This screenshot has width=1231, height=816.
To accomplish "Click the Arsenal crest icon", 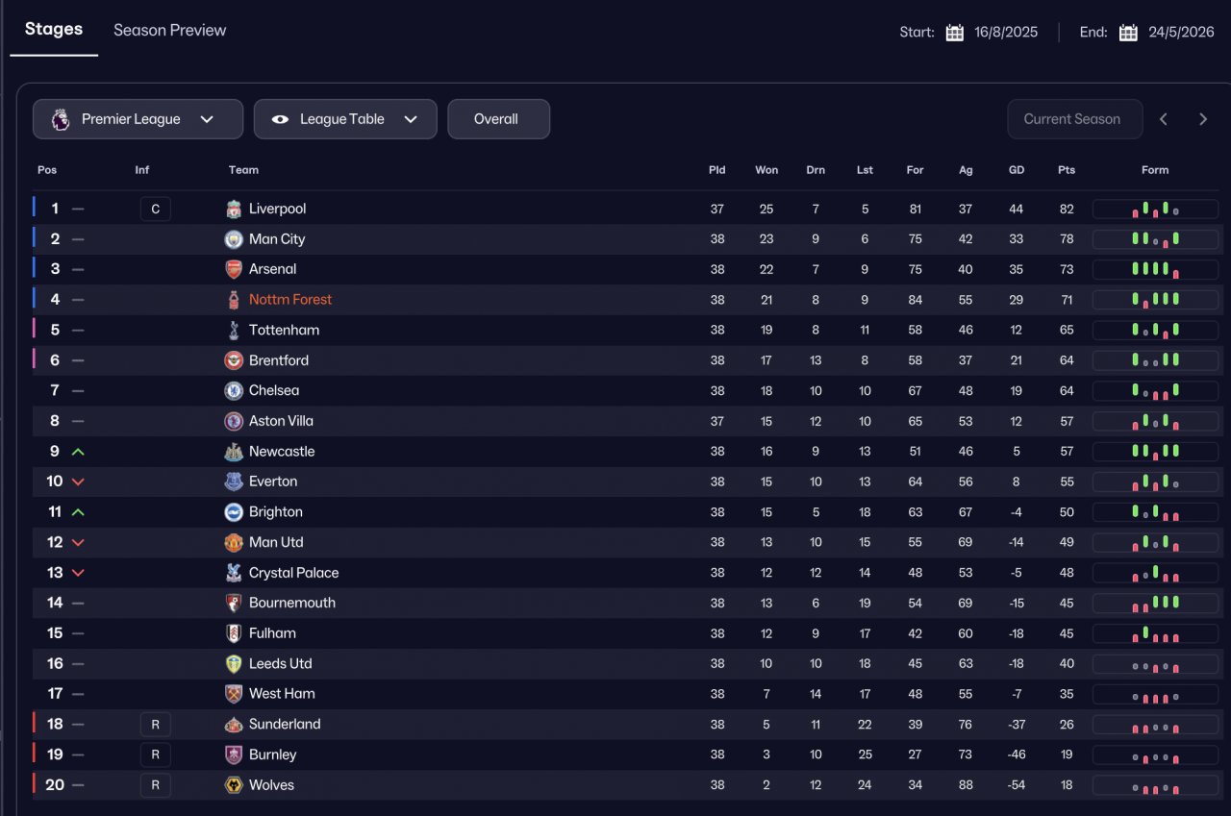I will tap(234, 269).
